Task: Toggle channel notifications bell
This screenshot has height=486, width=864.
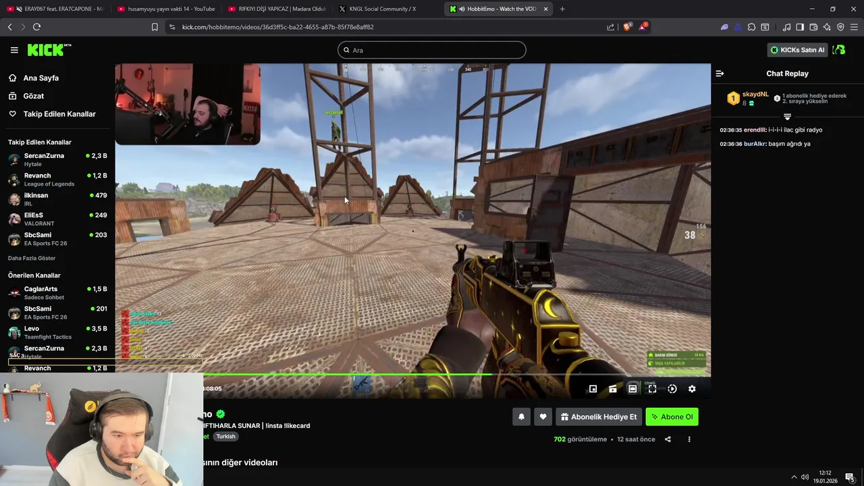Action: click(x=521, y=417)
